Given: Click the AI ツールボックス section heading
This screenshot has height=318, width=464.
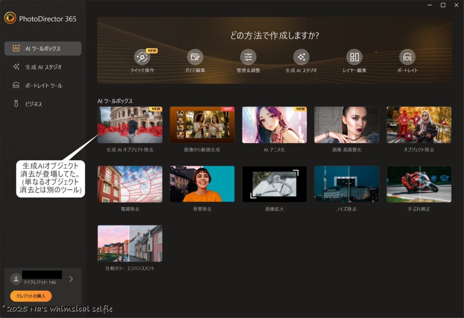Looking at the screenshot, I should 115,101.
